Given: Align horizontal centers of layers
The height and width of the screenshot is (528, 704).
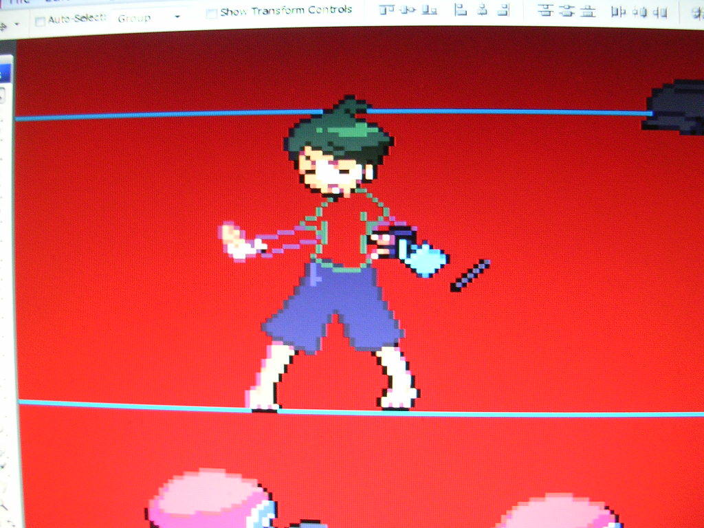Looking at the screenshot, I should [483, 10].
